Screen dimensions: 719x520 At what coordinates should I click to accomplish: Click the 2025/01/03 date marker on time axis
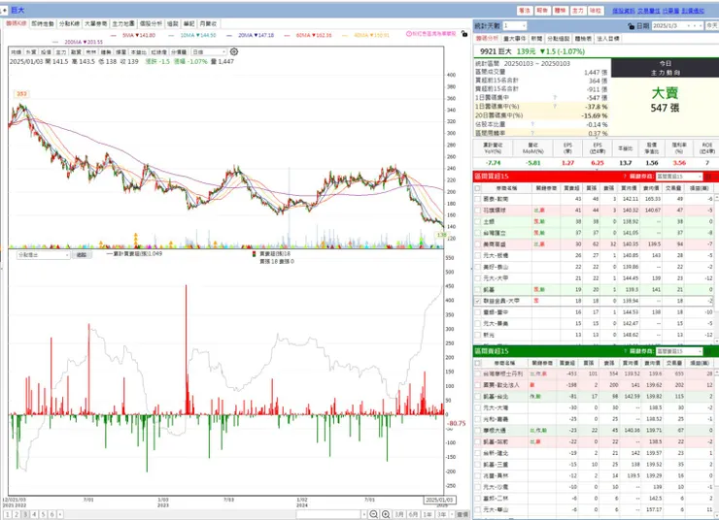(439, 500)
